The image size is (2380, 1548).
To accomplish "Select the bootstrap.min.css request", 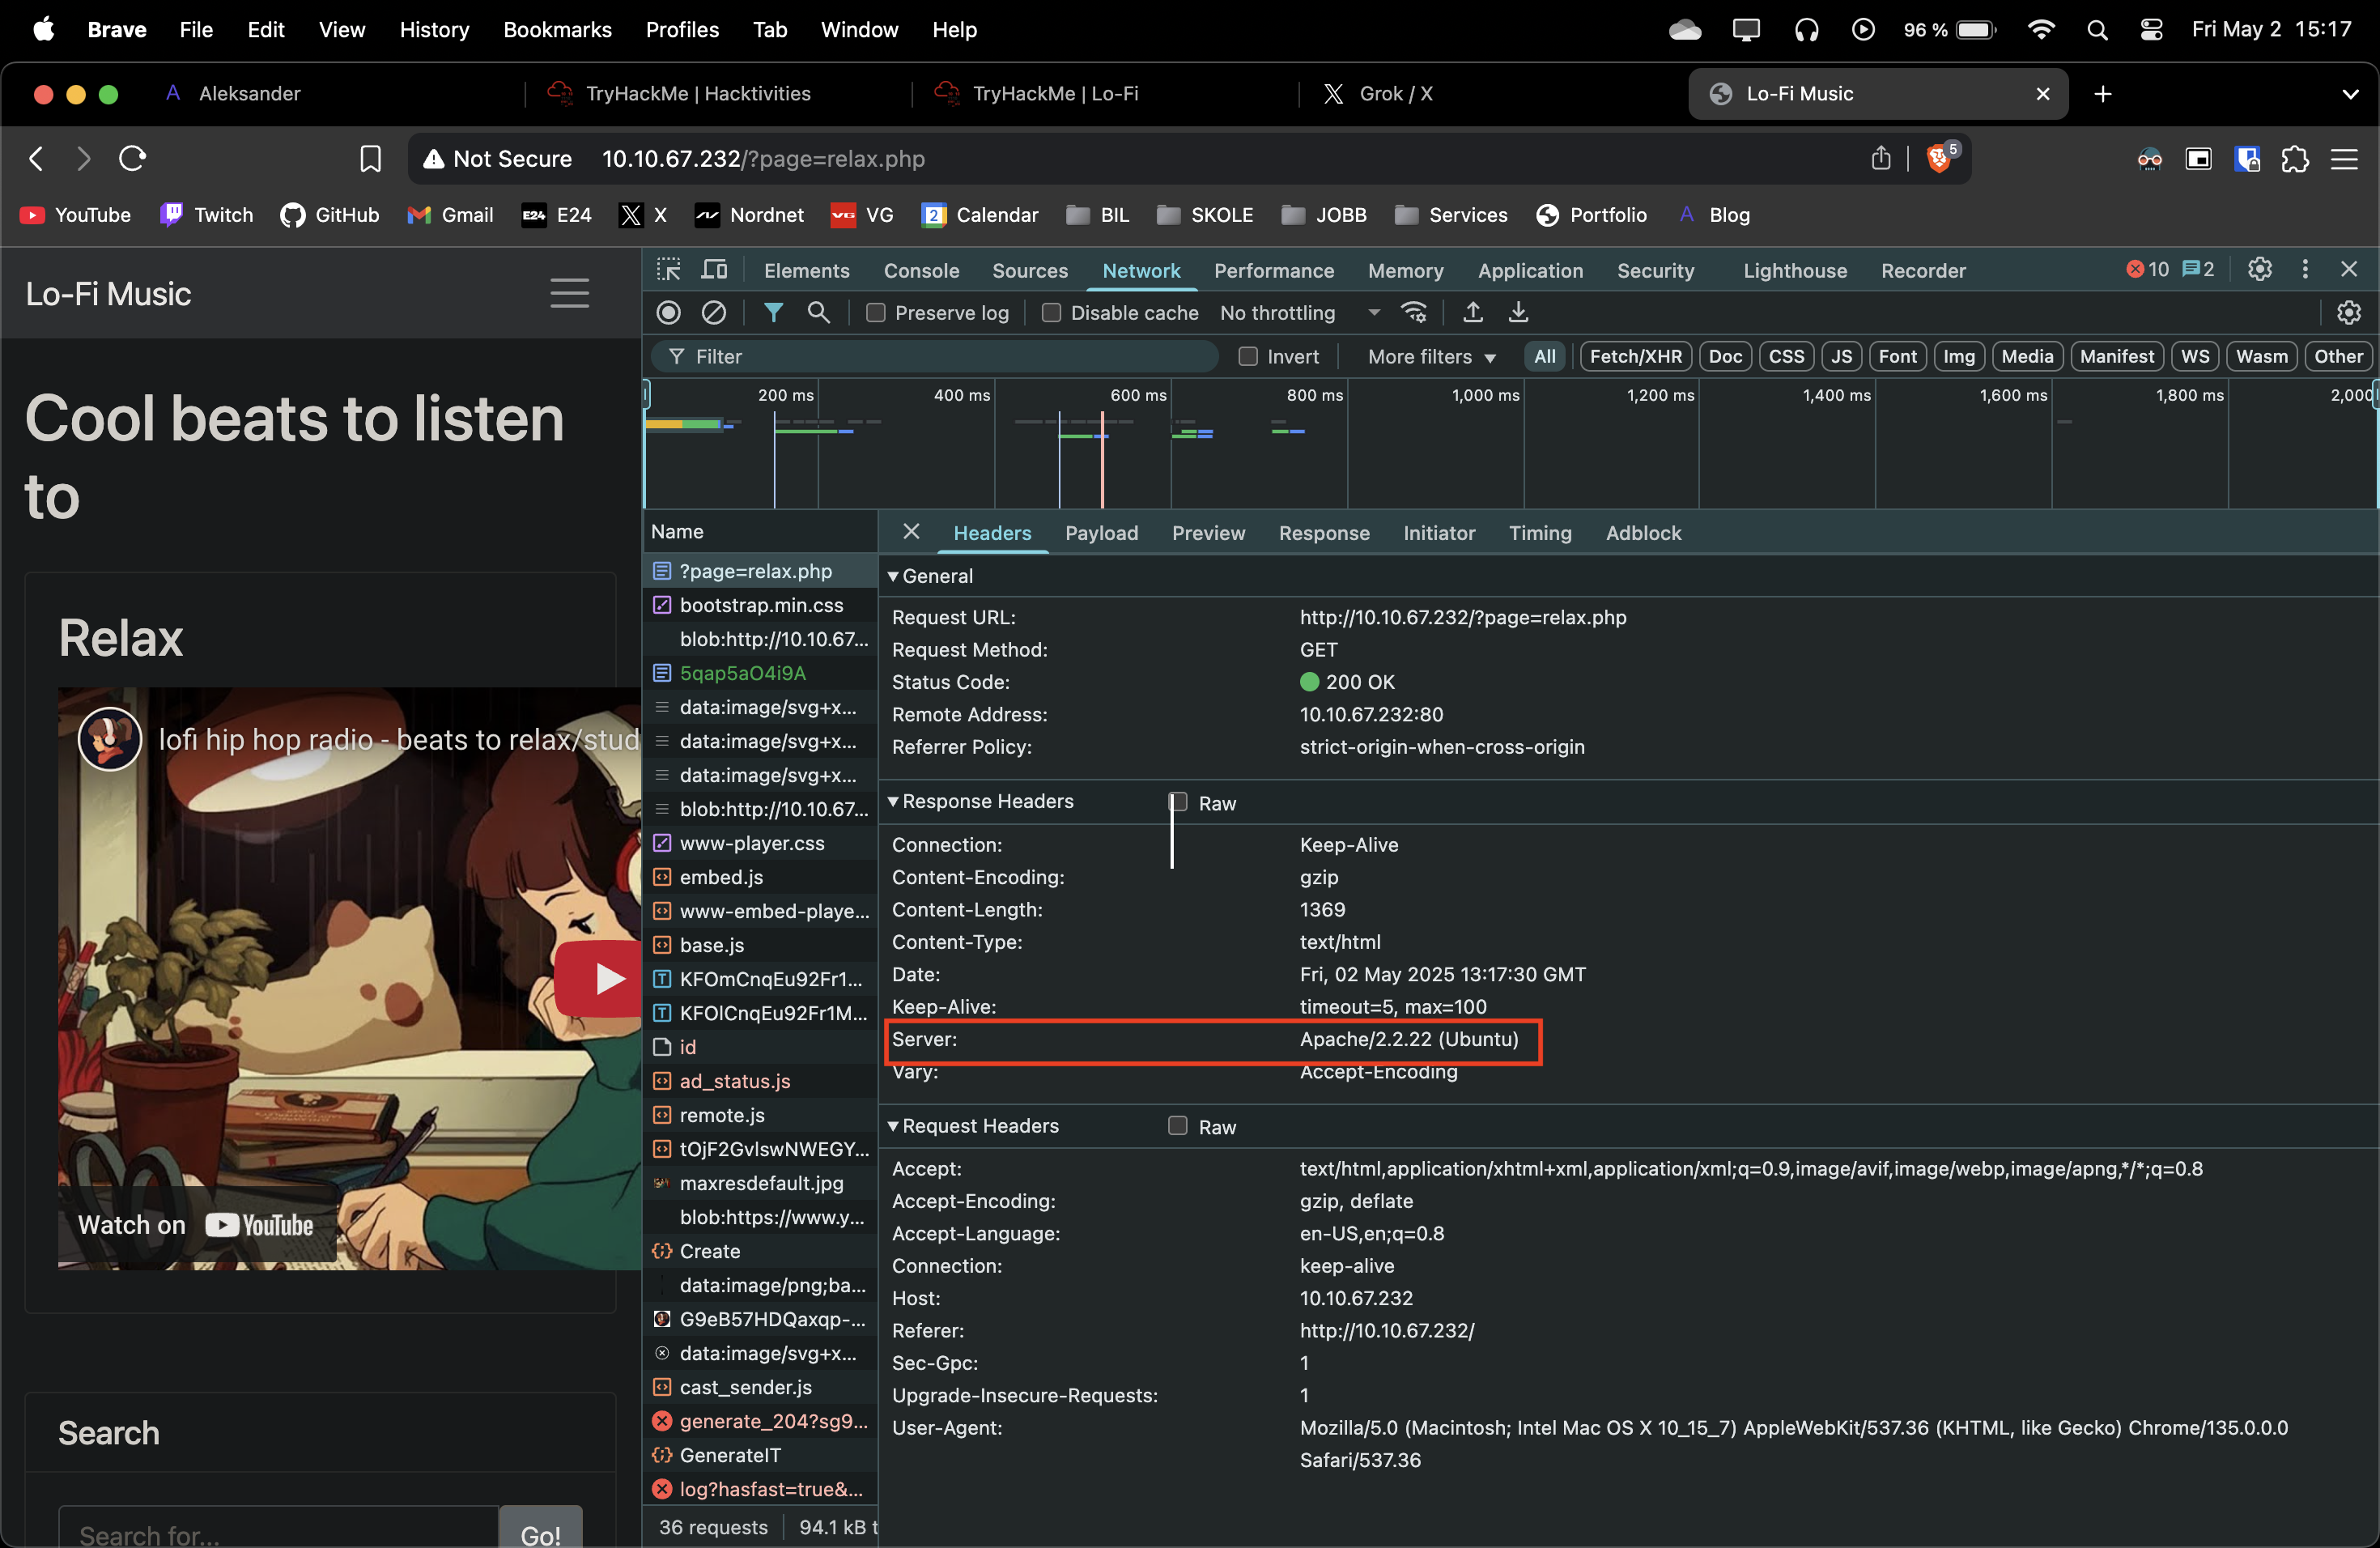I will [760, 605].
